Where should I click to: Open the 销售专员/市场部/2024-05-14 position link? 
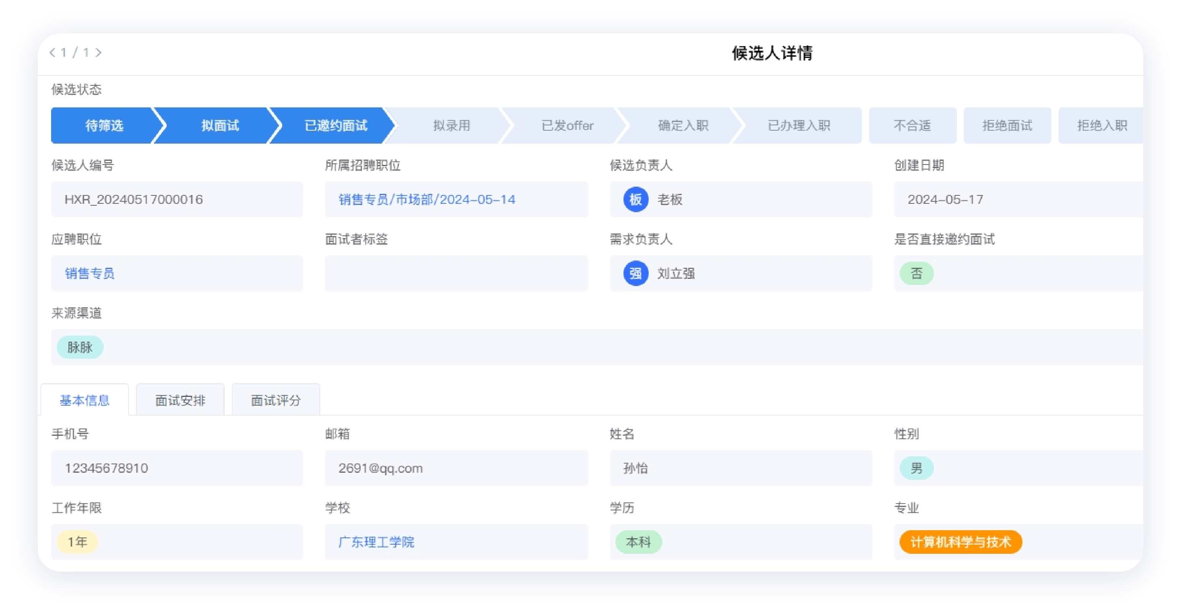click(x=427, y=199)
